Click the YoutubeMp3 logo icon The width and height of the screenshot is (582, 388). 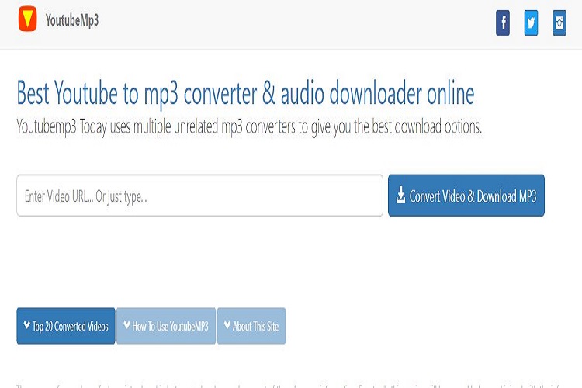coord(27,19)
